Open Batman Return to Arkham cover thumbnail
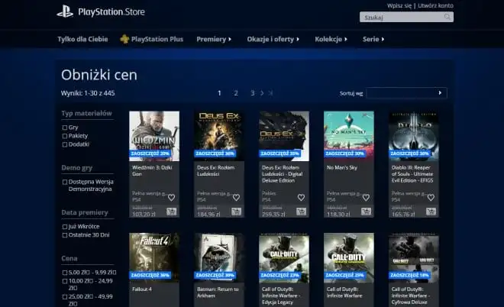 point(219,258)
